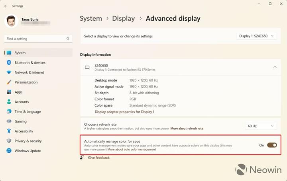Open the Display 1: S24C650 dropdown

pyautogui.click(x=256, y=36)
